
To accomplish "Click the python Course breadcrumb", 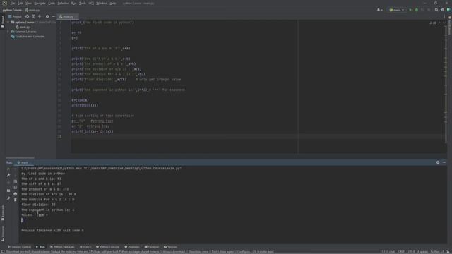I will 12,10.
